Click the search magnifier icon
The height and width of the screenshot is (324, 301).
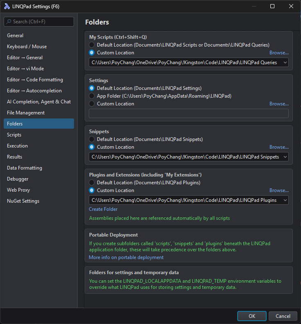(x=9, y=22)
